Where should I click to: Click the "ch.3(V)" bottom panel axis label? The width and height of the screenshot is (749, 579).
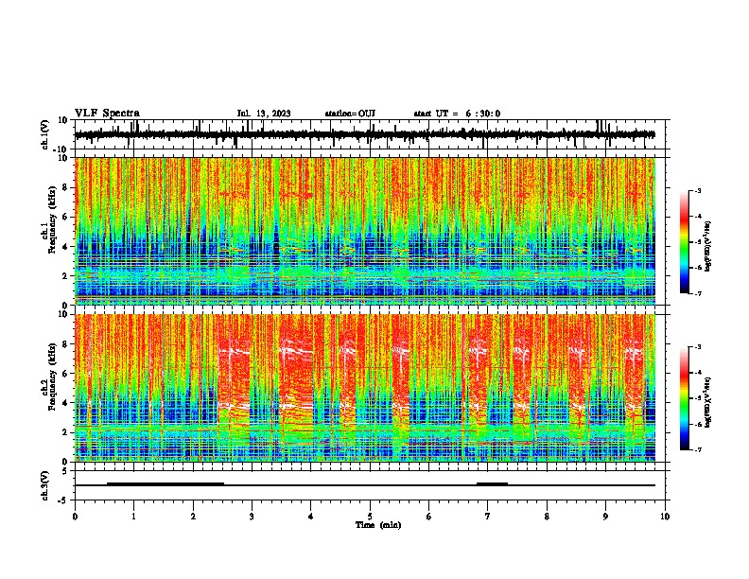point(45,485)
